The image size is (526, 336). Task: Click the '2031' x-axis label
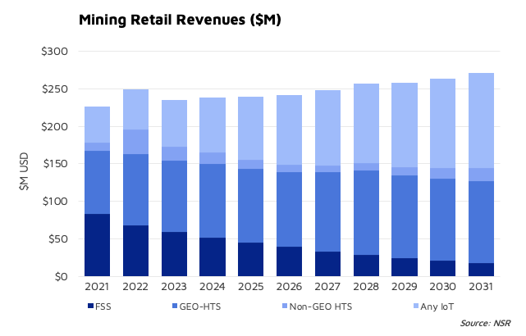click(x=481, y=287)
